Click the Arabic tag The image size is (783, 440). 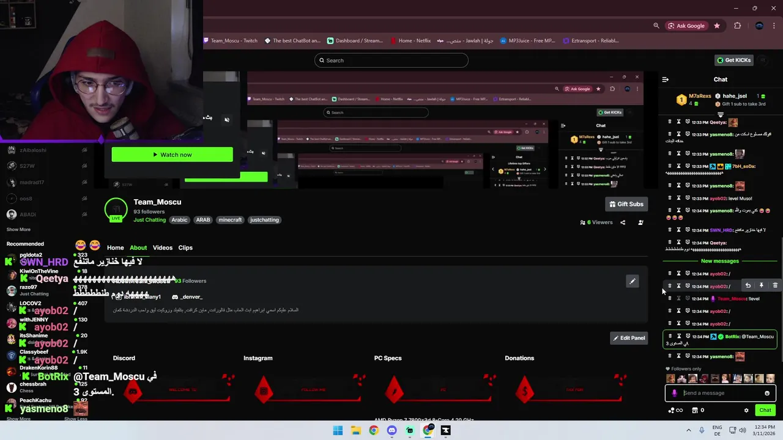[179, 220]
